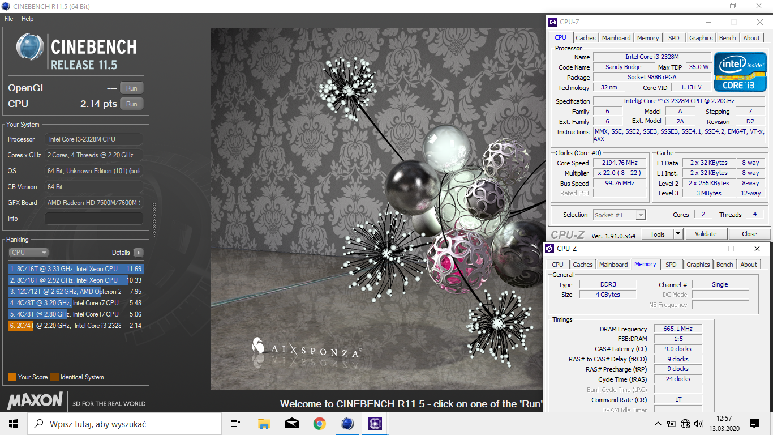The image size is (773, 435).
Task: Open the Tools dropdown arrow in CPU-Z
Action: click(678, 234)
